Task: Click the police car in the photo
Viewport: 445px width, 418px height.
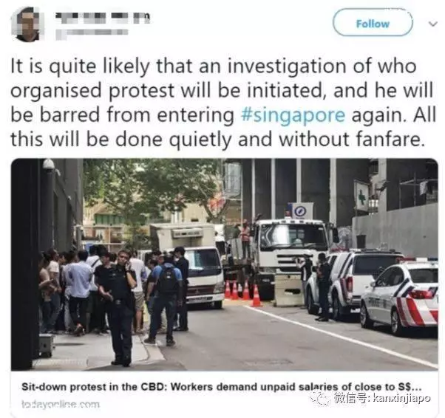Action: tap(399, 298)
